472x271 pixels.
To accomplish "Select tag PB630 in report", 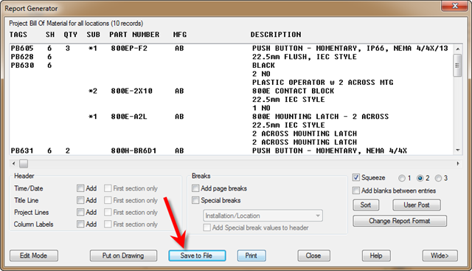I will (22, 65).
